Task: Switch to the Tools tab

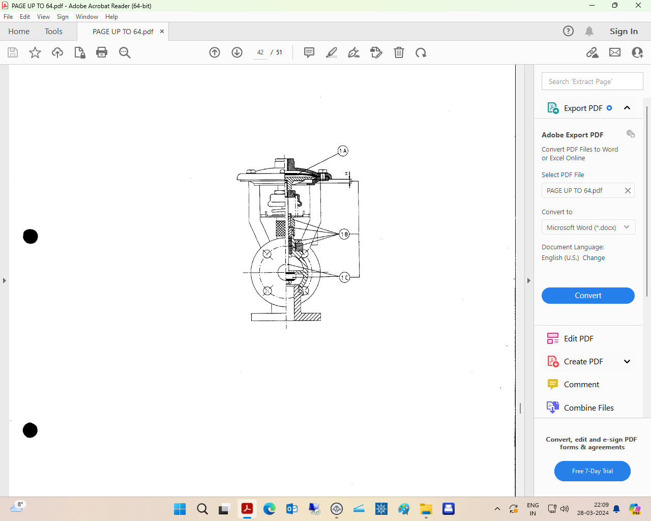Action: coord(53,32)
